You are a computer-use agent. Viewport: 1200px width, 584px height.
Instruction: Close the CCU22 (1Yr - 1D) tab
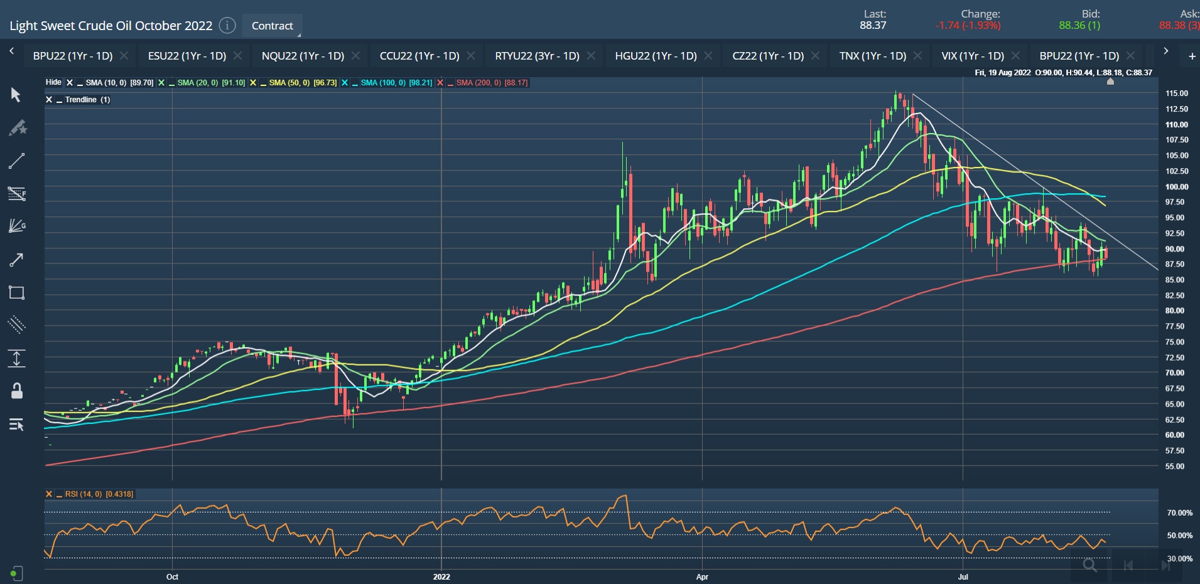point(471,56)
